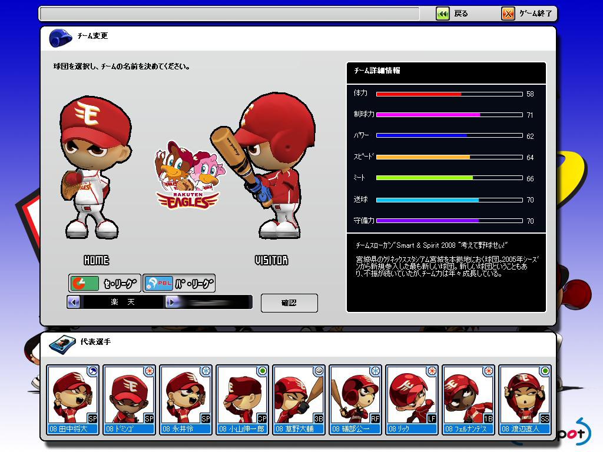
Task: Select the 08 ドミンゴ player card
Action: (129, 400)
